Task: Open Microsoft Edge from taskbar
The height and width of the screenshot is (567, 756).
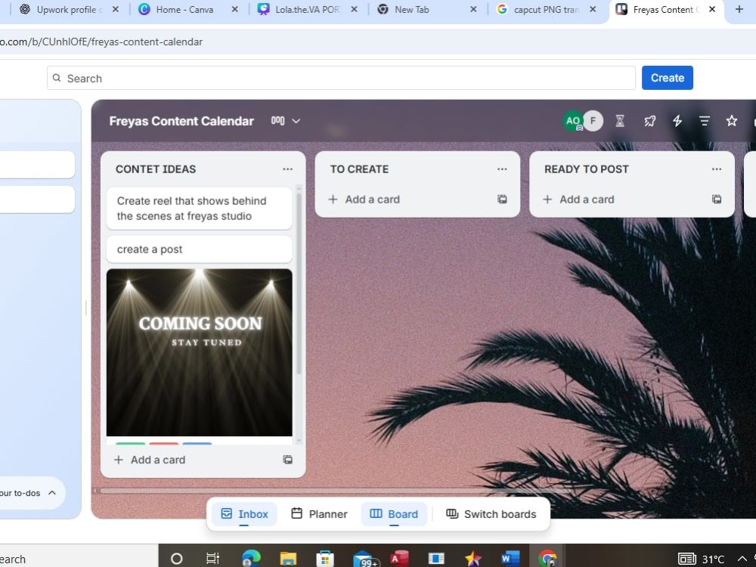Action: click(251, 559)
